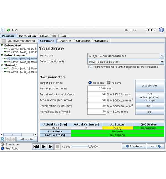The width and height of the screenshot is (166, 179).
Task: Click the Actual Pos value 75.00
Action: click(x=55, y=128)
